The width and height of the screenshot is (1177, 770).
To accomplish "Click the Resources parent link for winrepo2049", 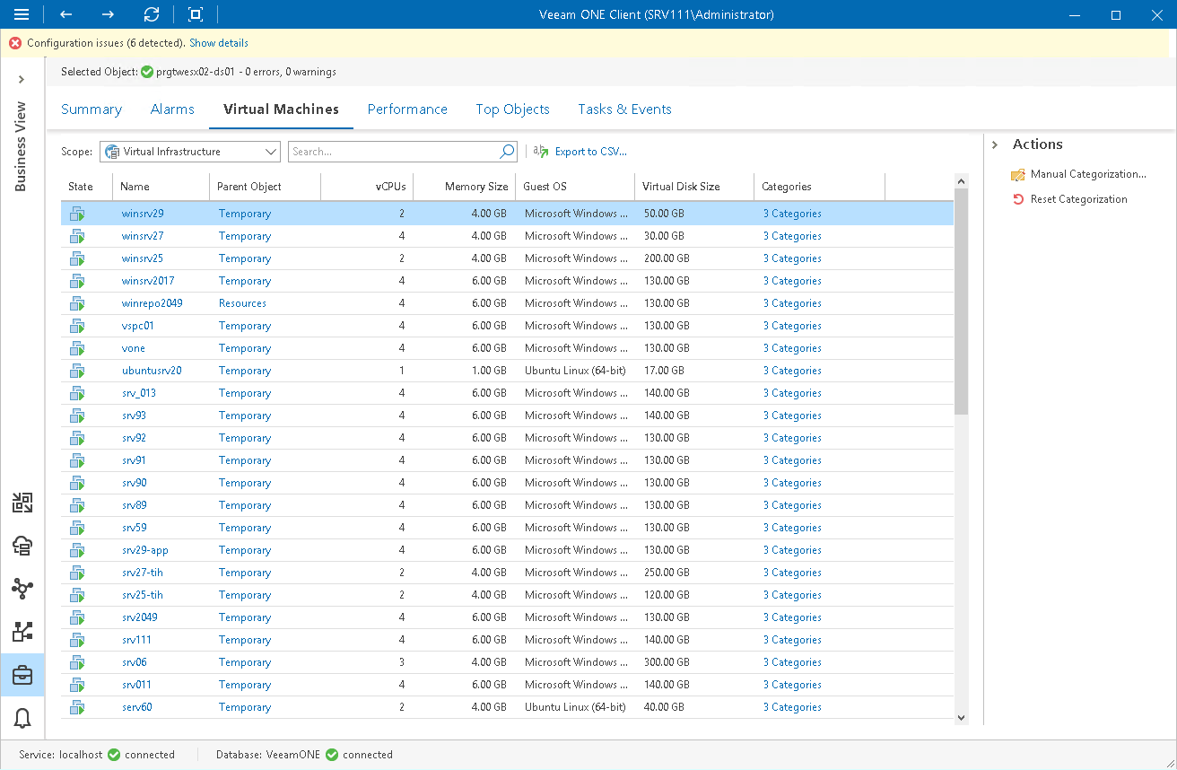I will (x=242, y=303).
